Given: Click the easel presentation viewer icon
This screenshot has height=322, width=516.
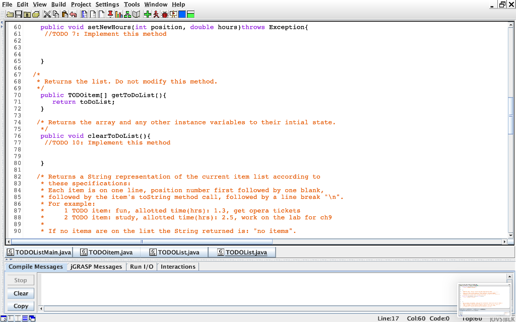Looking at the screenshot, I should tap(173, 14).
